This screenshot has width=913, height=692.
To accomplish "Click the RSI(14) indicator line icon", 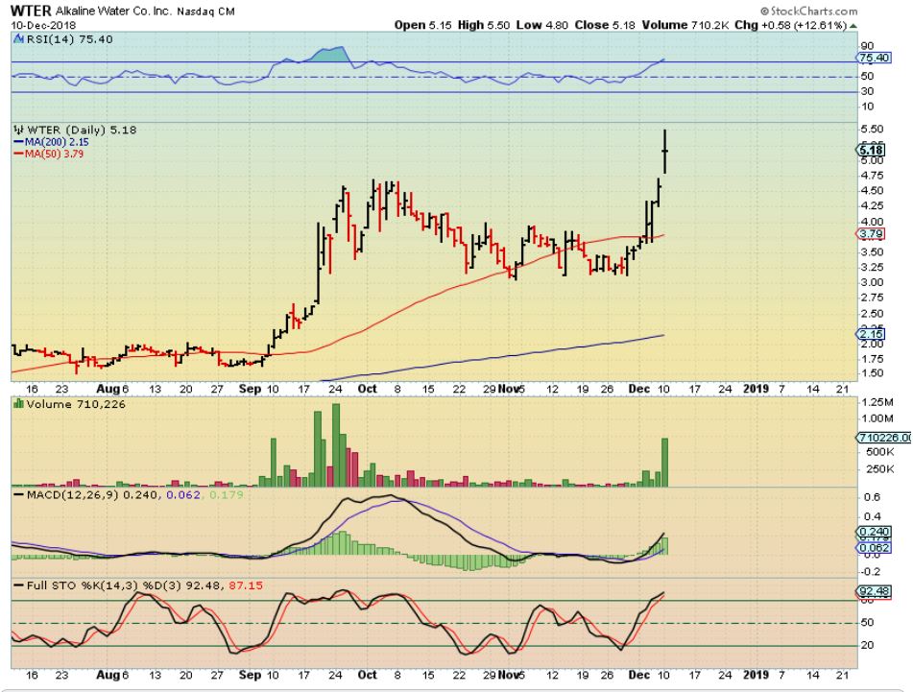I will [x=16, y=41].
